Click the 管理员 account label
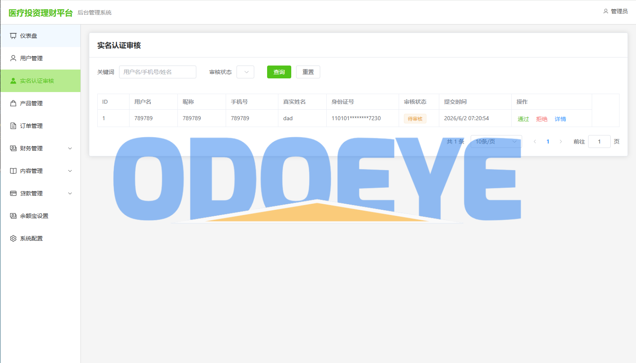This screenshot has width=636, height=363. point(619,11)
